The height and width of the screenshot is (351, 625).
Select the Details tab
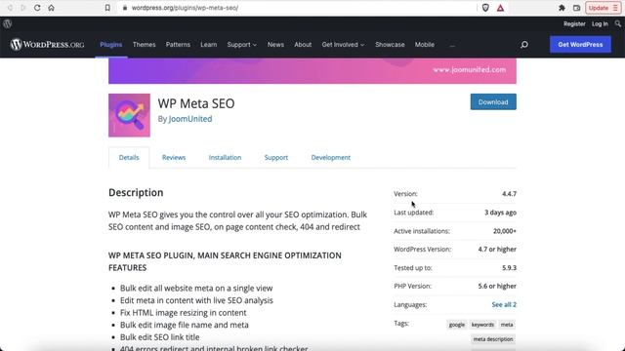(x=129, y=158)
